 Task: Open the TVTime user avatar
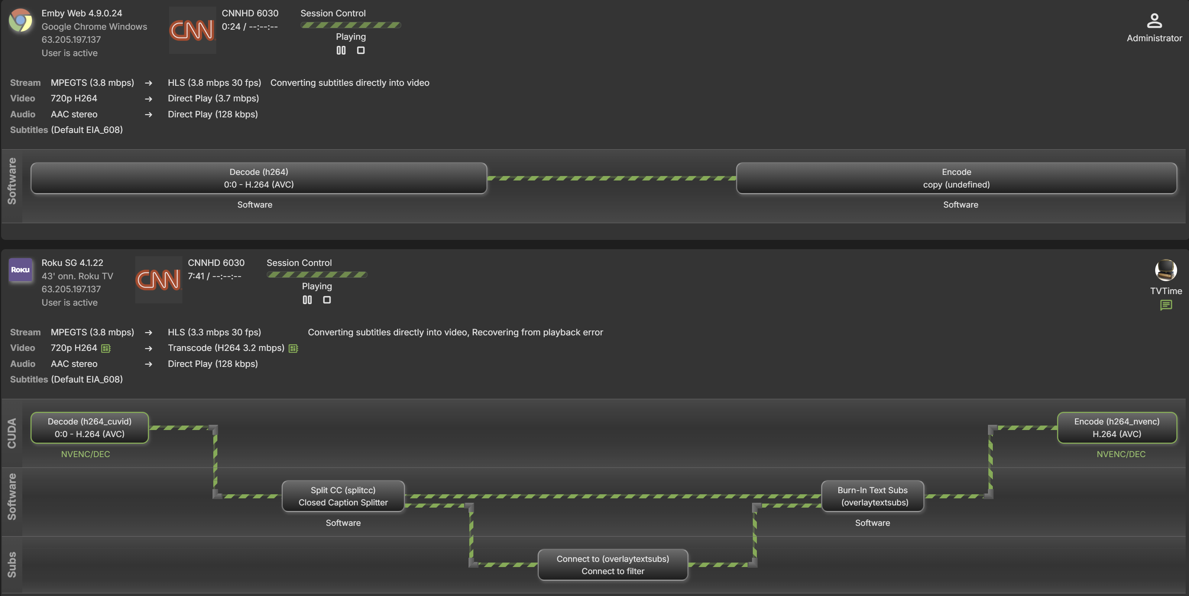[x=1166, y=270]
